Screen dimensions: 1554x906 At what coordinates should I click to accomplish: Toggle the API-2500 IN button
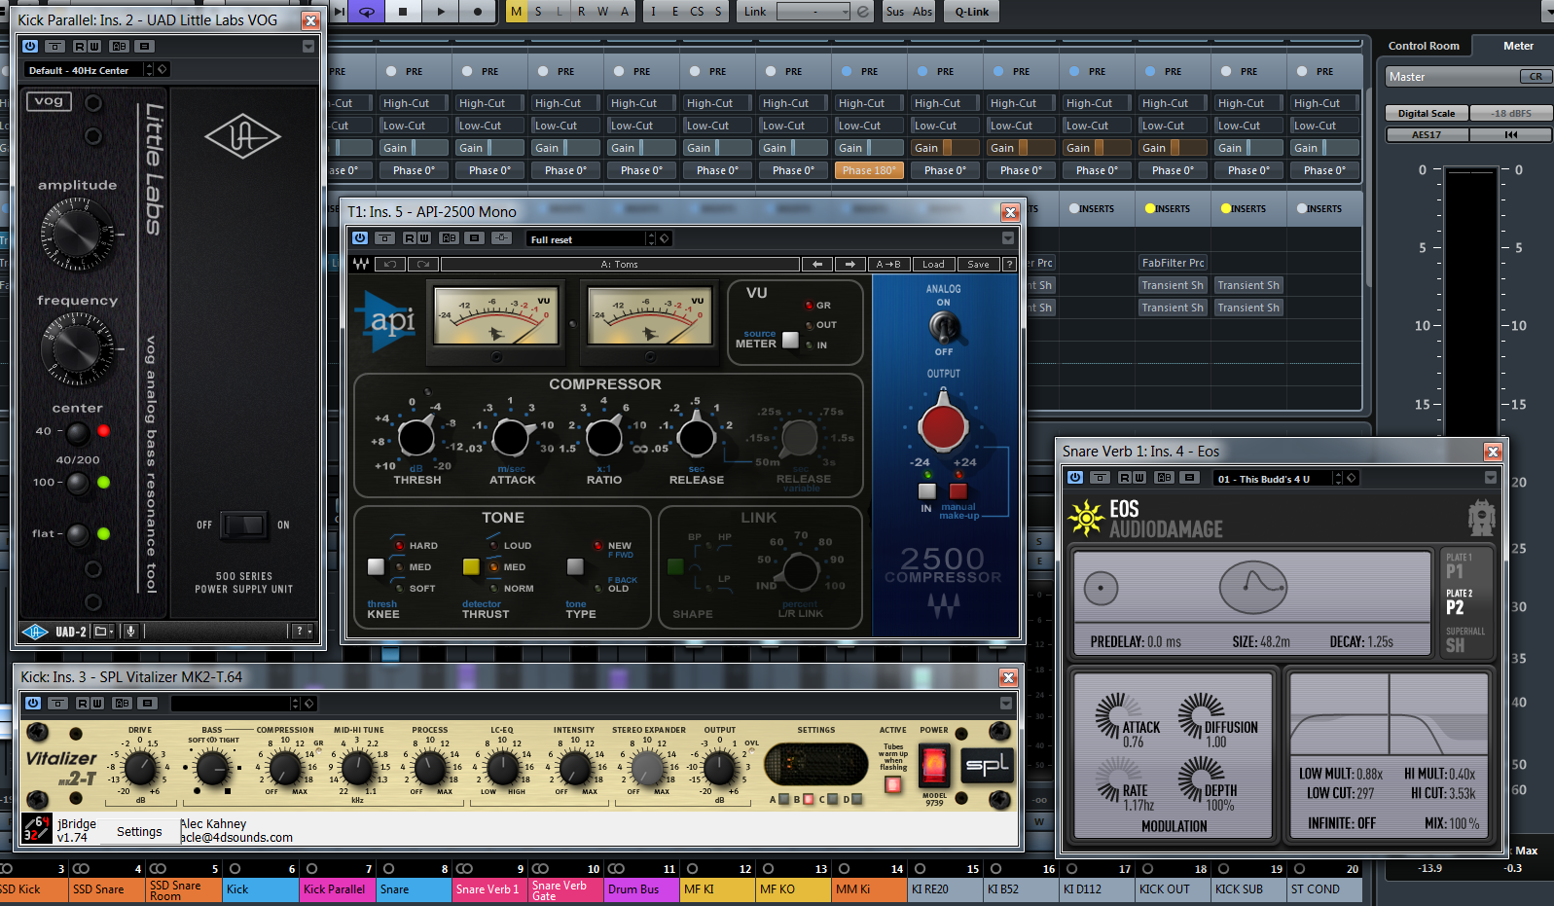[x=927, y=491]
